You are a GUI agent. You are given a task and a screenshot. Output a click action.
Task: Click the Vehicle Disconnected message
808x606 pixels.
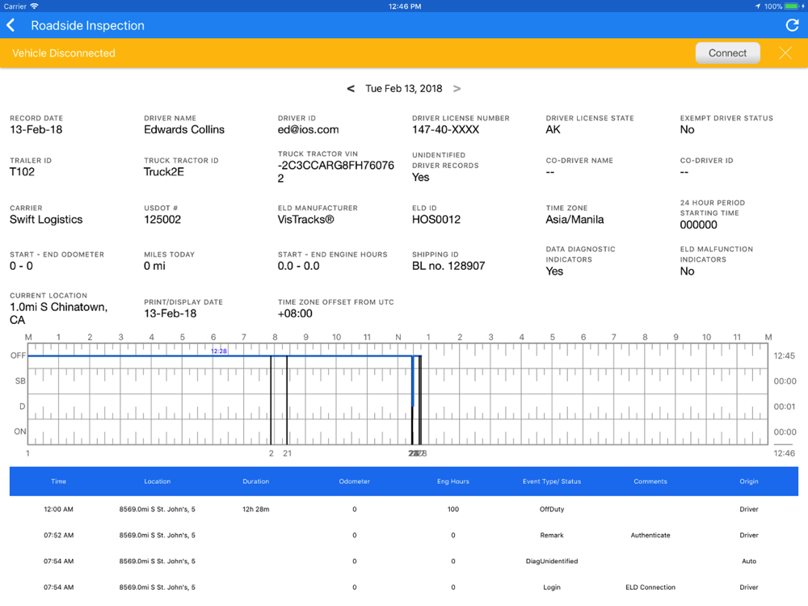click(x=64, y=53)
